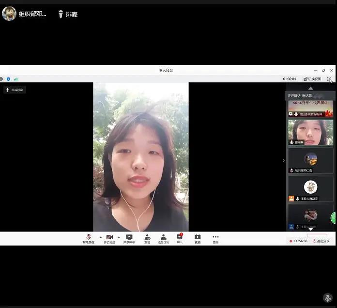The width and height of the screenshot is (337, 308).
Task: Unmute the microphone in the meeting toolbar
Action: pos(88,238)
